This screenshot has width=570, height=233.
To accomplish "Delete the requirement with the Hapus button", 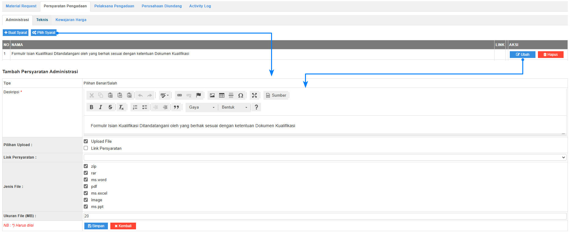I will click(x=551, y=55).
